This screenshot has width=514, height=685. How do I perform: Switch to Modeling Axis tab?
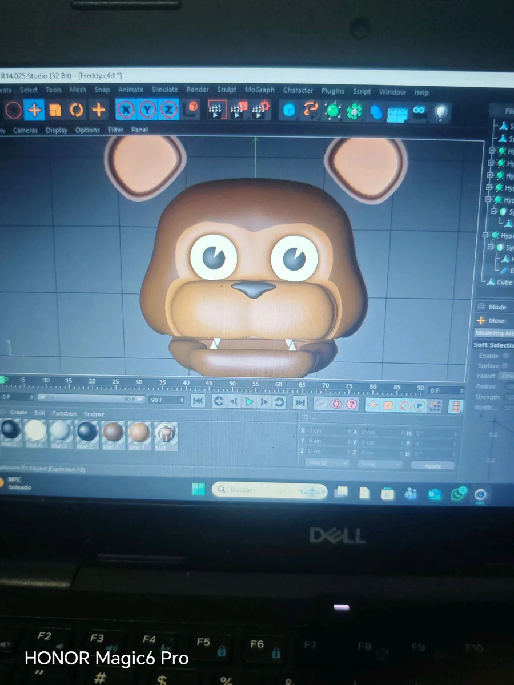pos(495,333)
